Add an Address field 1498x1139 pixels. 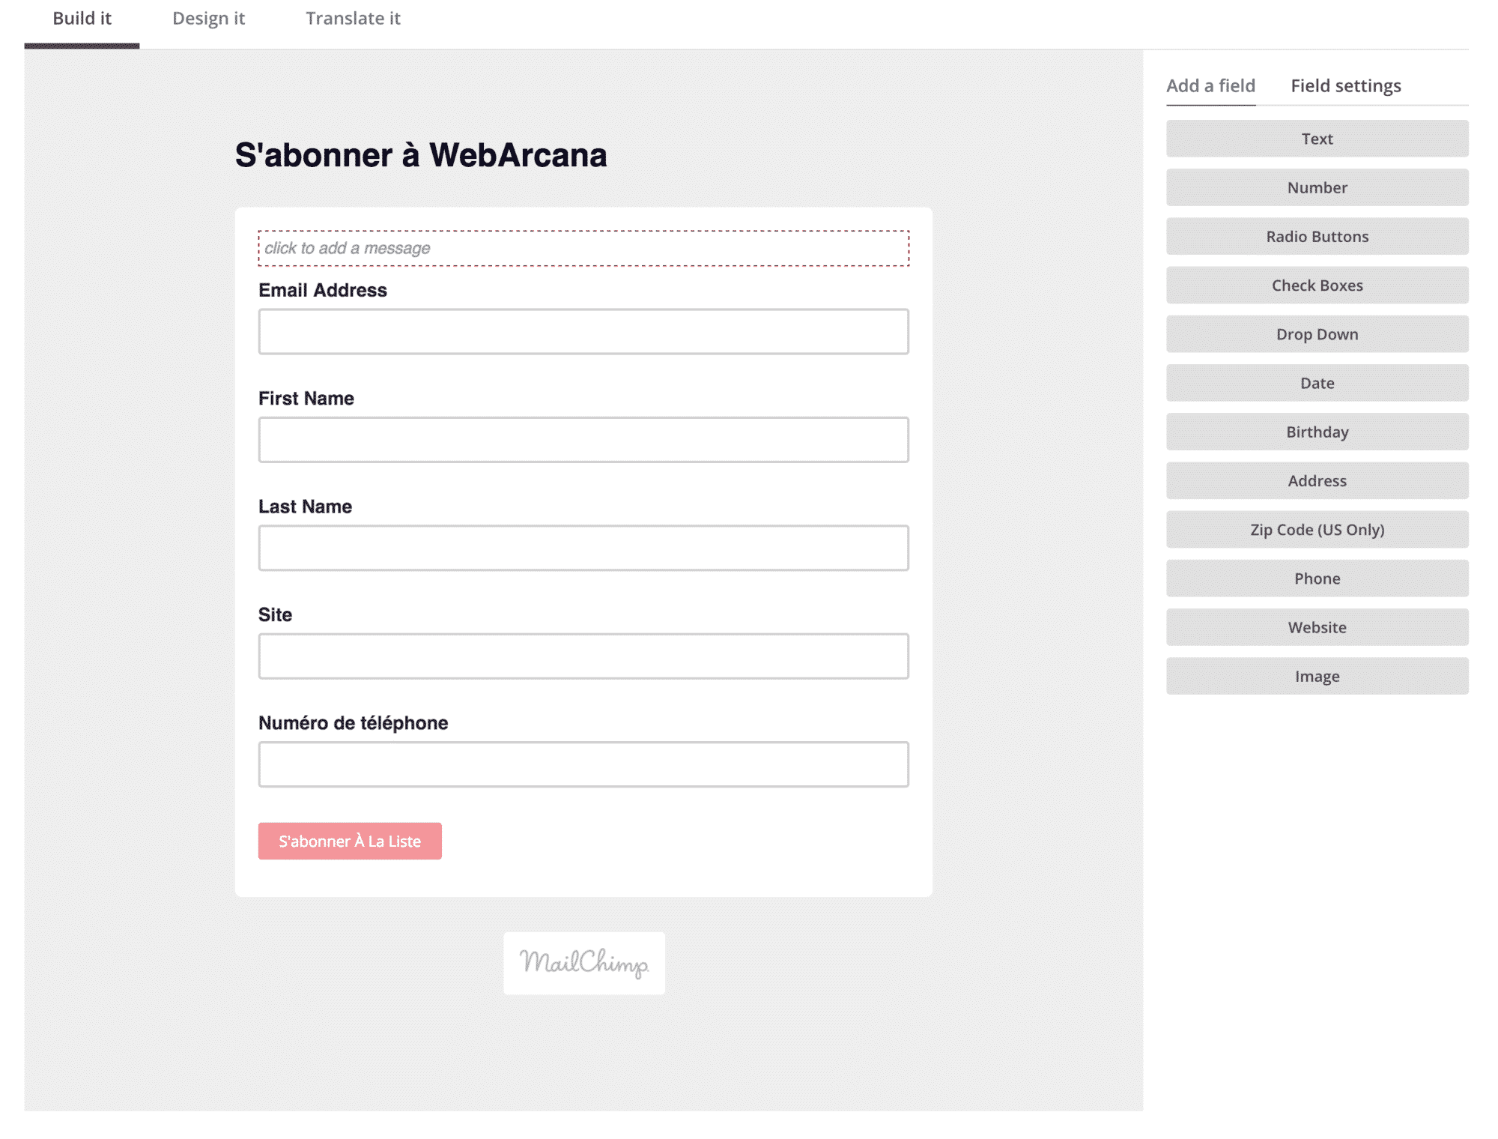[1317, 480]
